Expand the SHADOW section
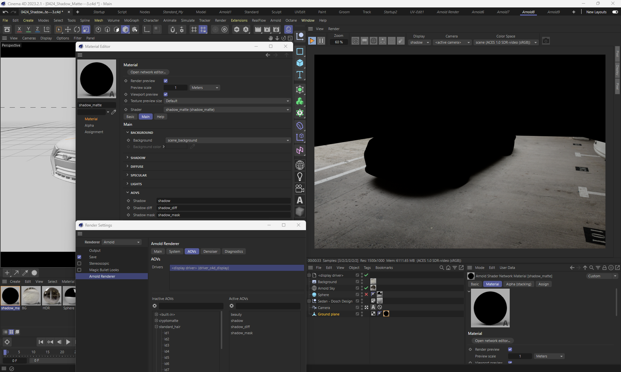621x372 pixels. [138, 158]
